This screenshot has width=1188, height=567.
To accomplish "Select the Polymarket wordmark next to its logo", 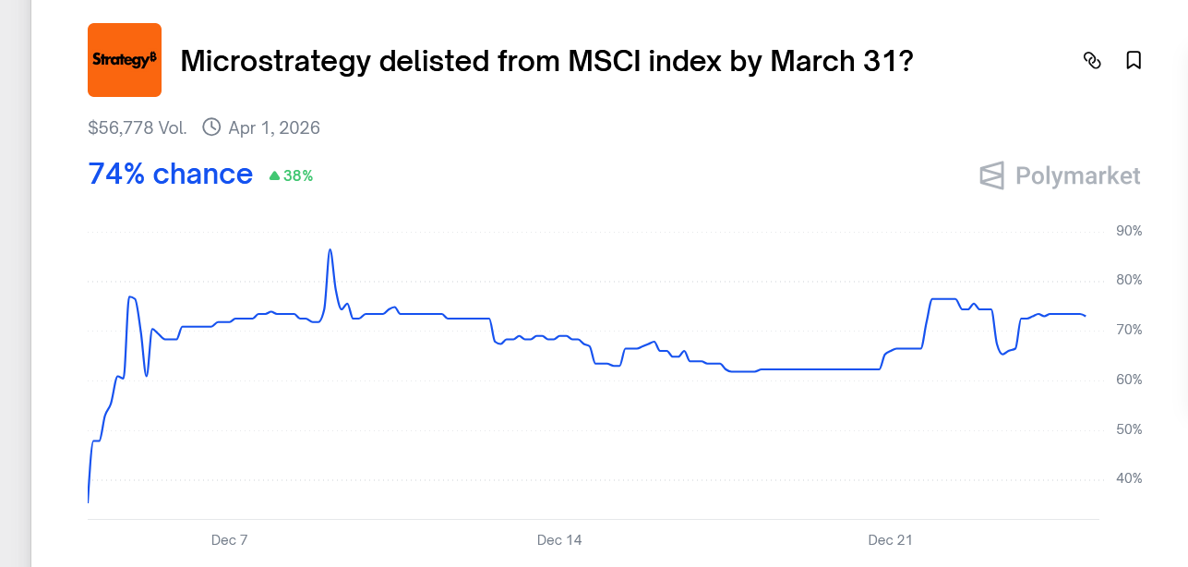I will click(x=1077, y=175).
